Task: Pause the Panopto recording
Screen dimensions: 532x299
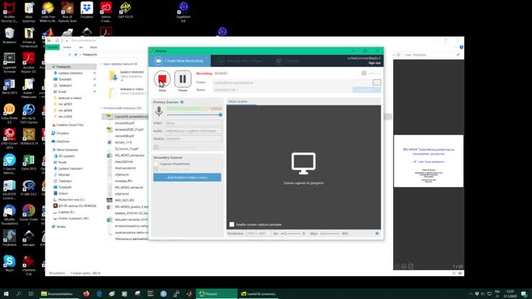Action: coord(183,79)
